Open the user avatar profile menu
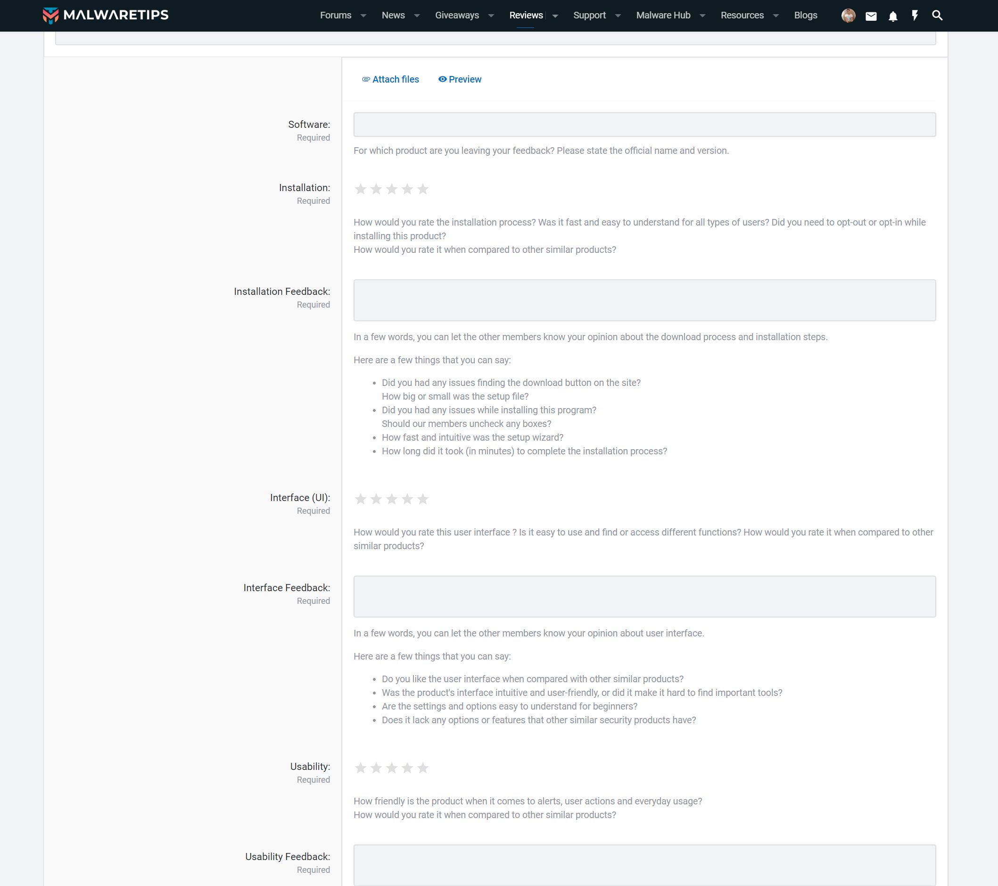 pyautogui.click(x=848, y=16)
